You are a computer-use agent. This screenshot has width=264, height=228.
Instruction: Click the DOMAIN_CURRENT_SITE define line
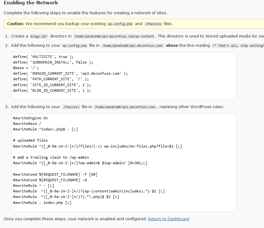point(70,73)
